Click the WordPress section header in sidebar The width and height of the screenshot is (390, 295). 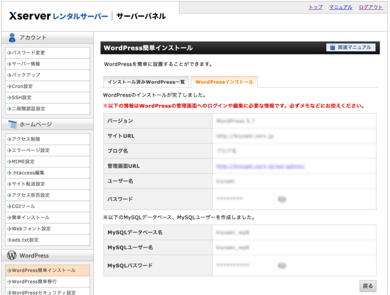(48, 255)
